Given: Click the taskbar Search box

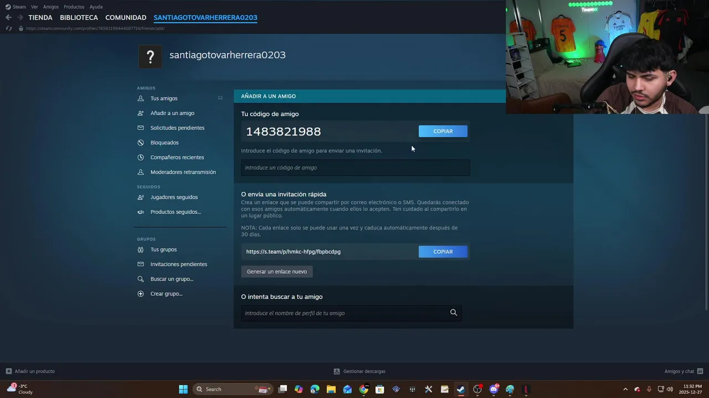Looking at the screenshot, I should click(x=233, y=389).
